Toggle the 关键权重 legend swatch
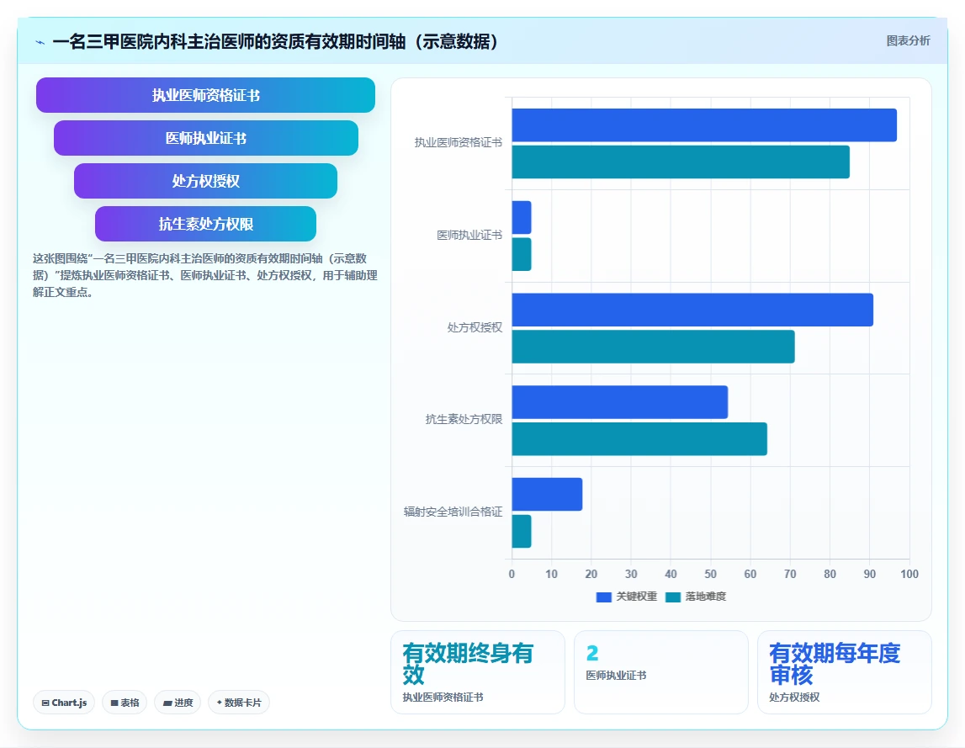 point(604,597)
